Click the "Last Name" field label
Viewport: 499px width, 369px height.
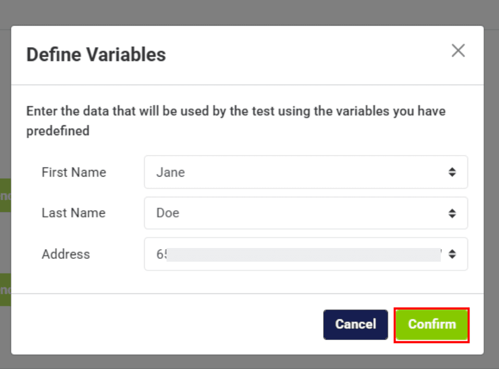[x=73, y=213]
